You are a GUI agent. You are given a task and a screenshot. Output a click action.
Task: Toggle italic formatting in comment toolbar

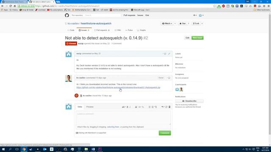click(x=130, y=107)
